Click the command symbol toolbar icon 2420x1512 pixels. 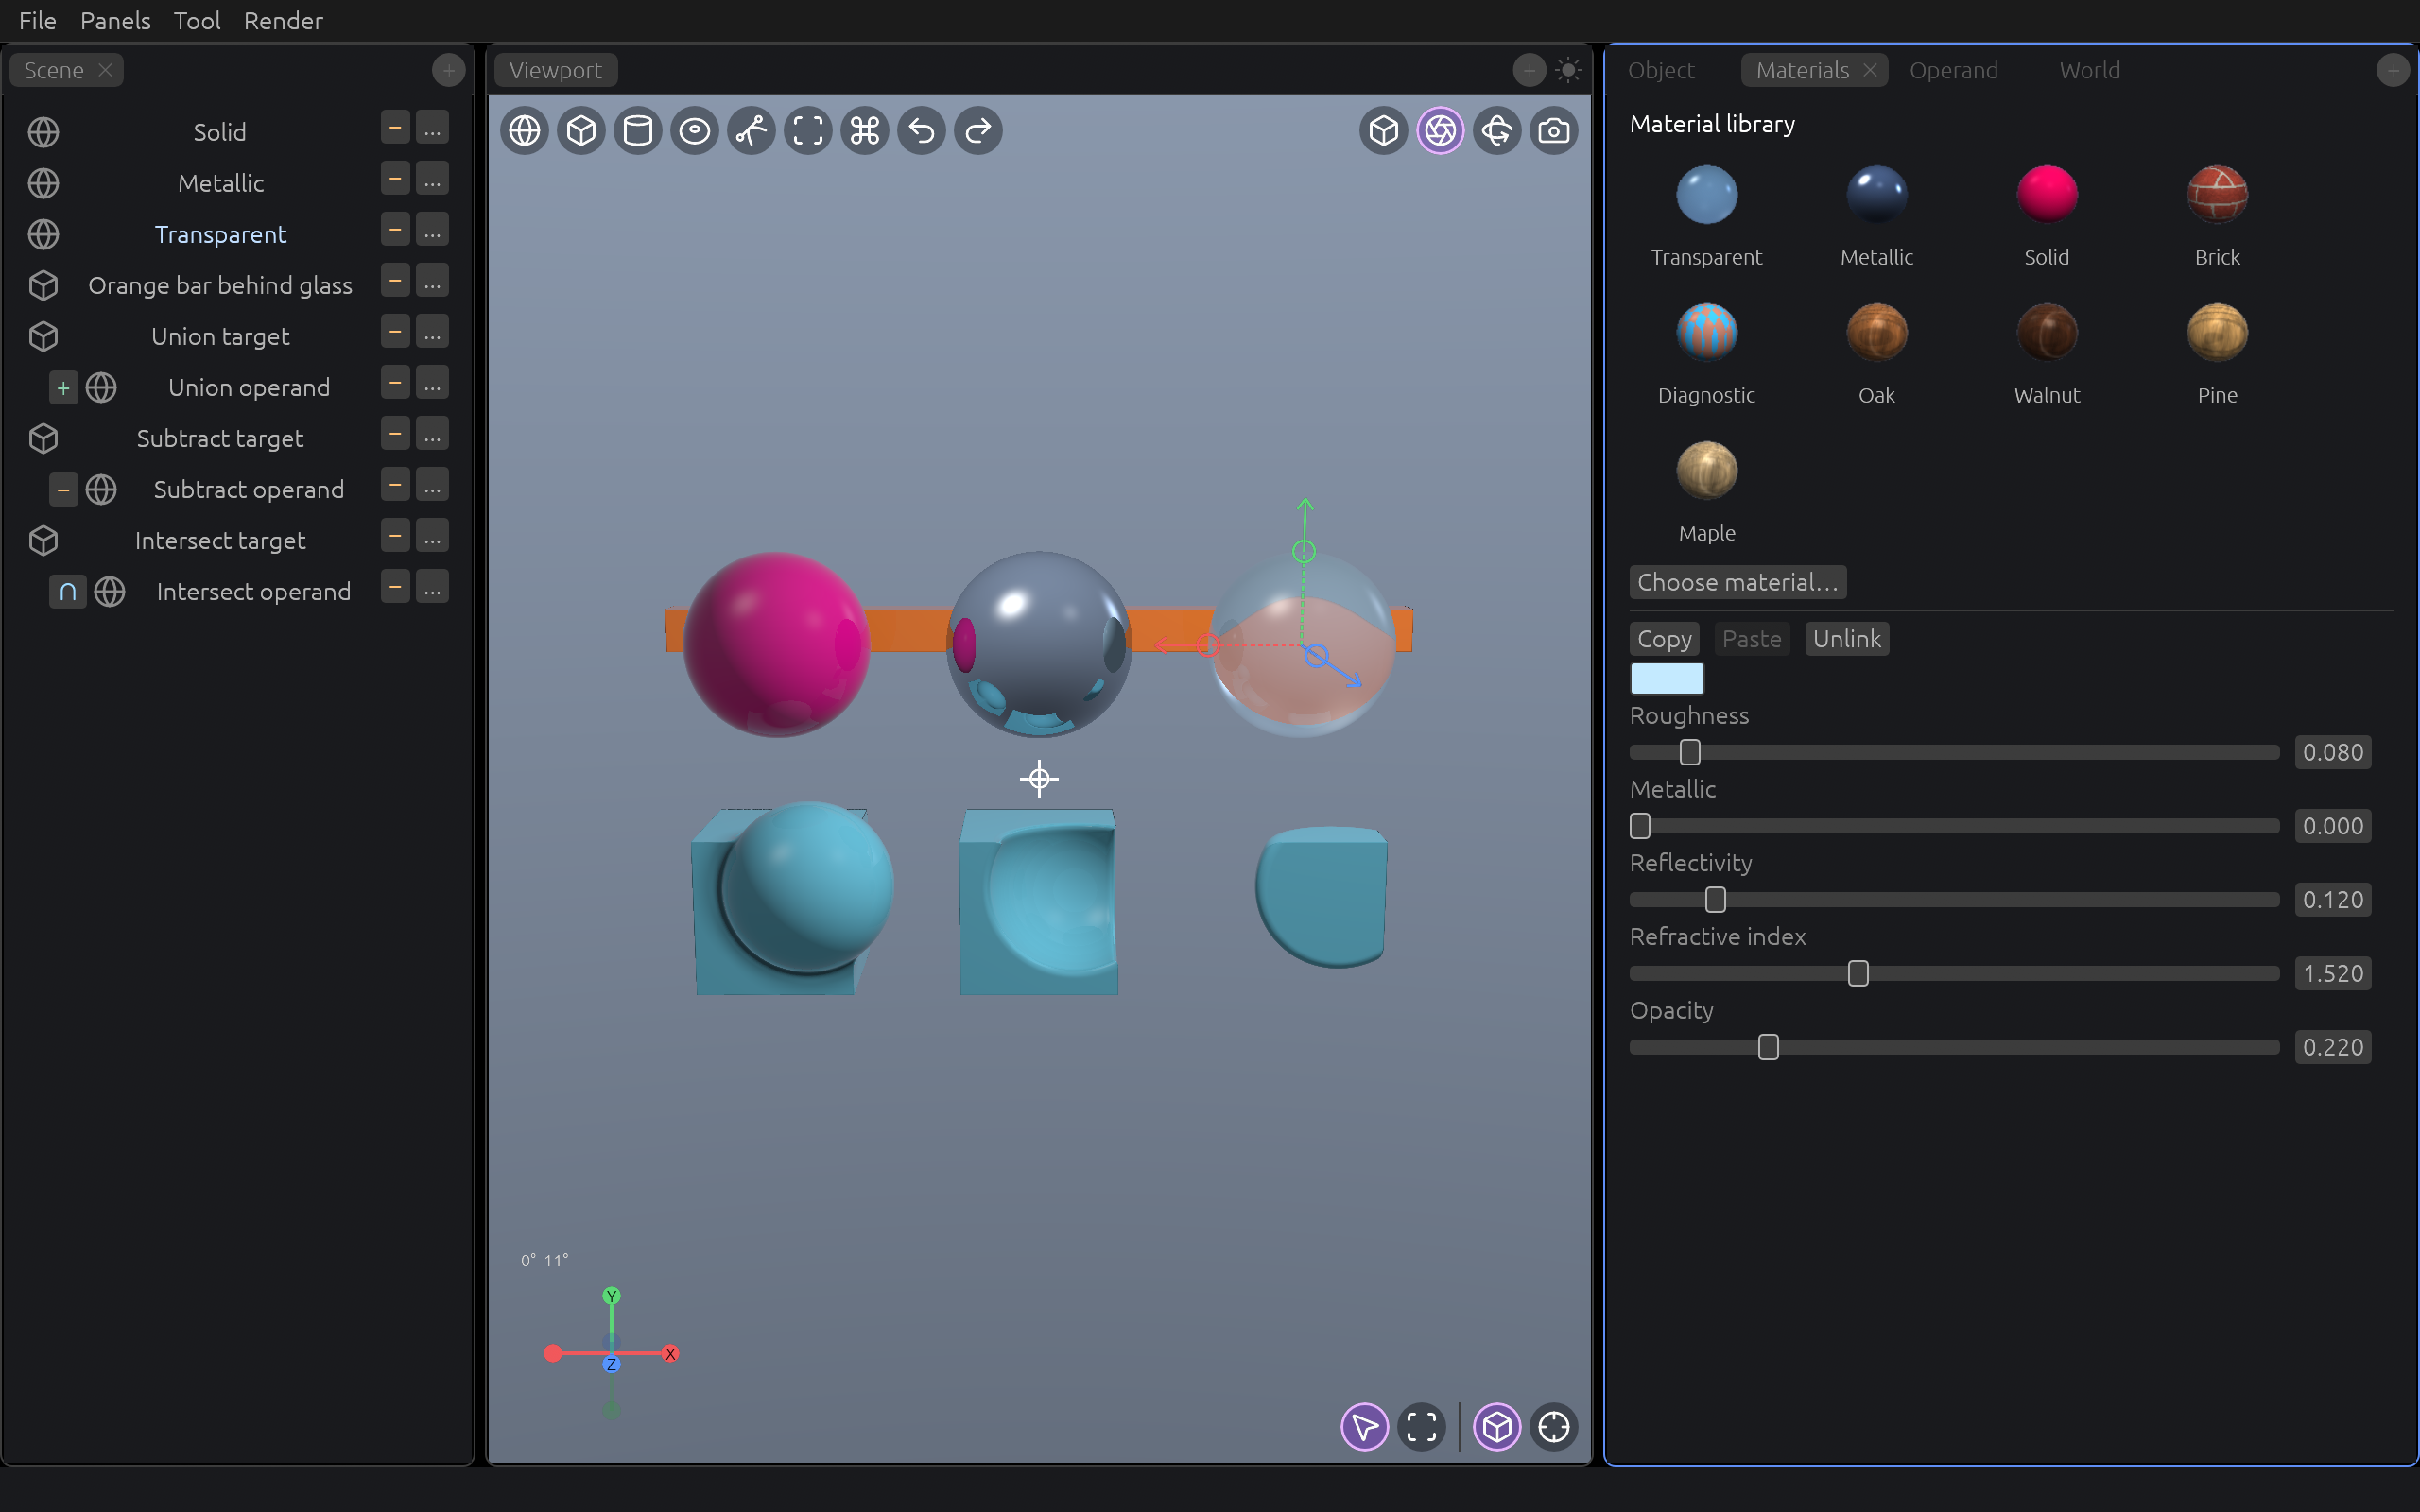tap(865, 130)
